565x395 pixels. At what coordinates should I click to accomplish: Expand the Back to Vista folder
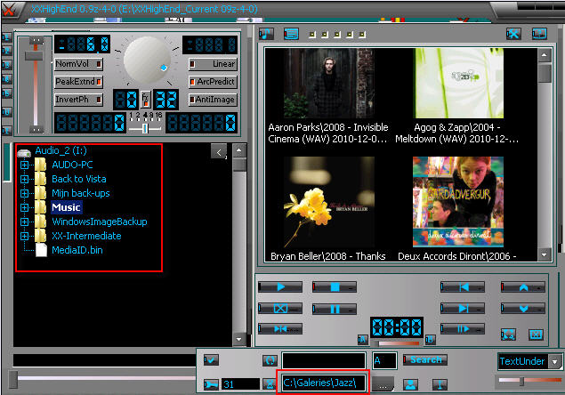pos(24,179)
